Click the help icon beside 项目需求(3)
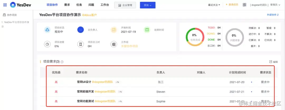This screenshot has height=110, width=285. point(62,62)
